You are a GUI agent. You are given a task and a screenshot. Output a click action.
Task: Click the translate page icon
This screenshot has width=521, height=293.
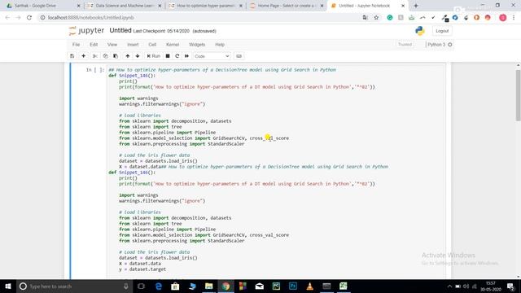tap(366, 18)
